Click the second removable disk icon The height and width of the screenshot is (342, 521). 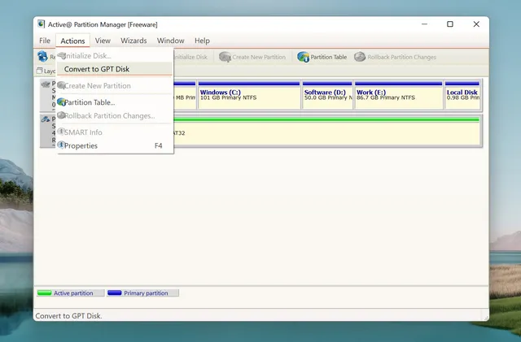point(46,119)
